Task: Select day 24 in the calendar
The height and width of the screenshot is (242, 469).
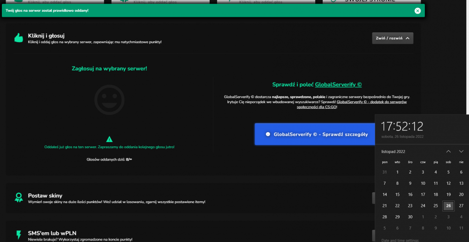Action: (x=423, y=206)
